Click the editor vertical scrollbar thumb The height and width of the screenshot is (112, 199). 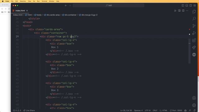tap(189, 51)
